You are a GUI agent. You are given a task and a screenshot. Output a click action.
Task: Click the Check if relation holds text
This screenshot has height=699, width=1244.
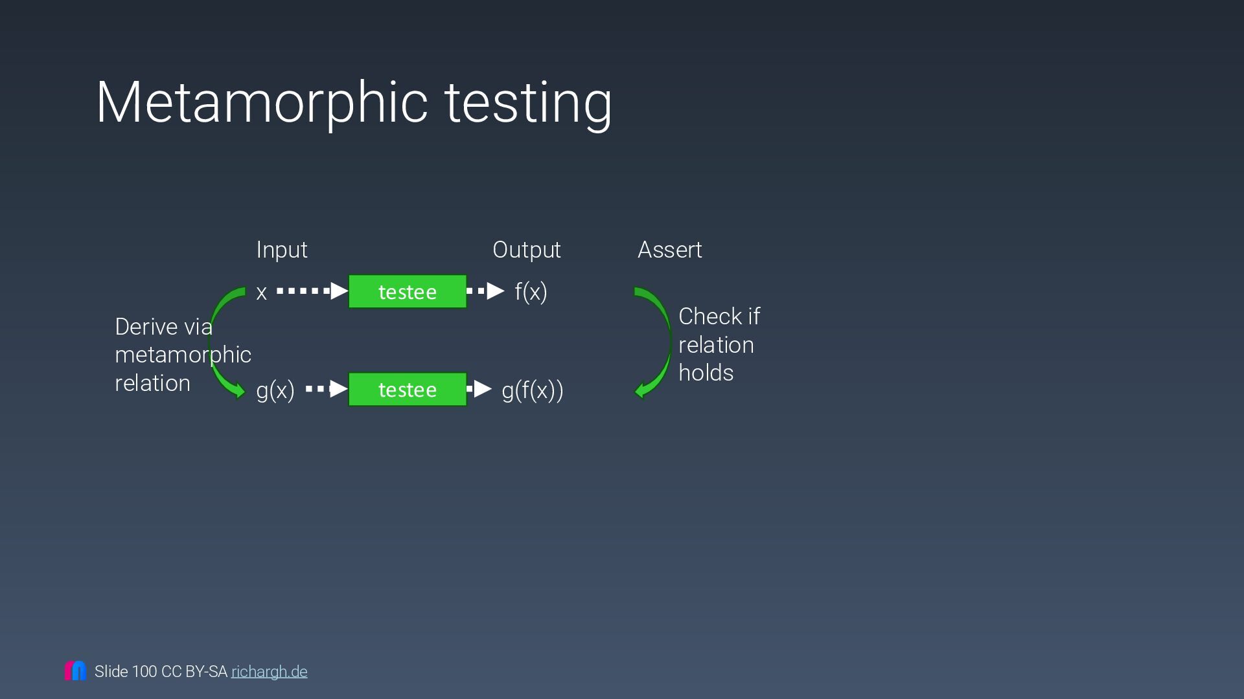click(x=718, y=344)
